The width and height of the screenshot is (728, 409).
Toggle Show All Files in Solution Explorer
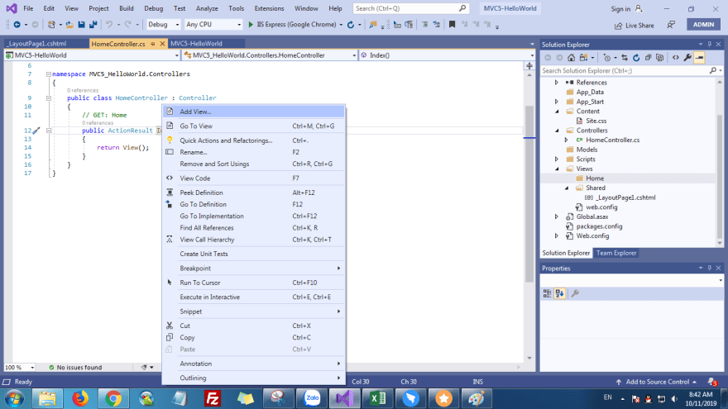[x=660, y=58]
